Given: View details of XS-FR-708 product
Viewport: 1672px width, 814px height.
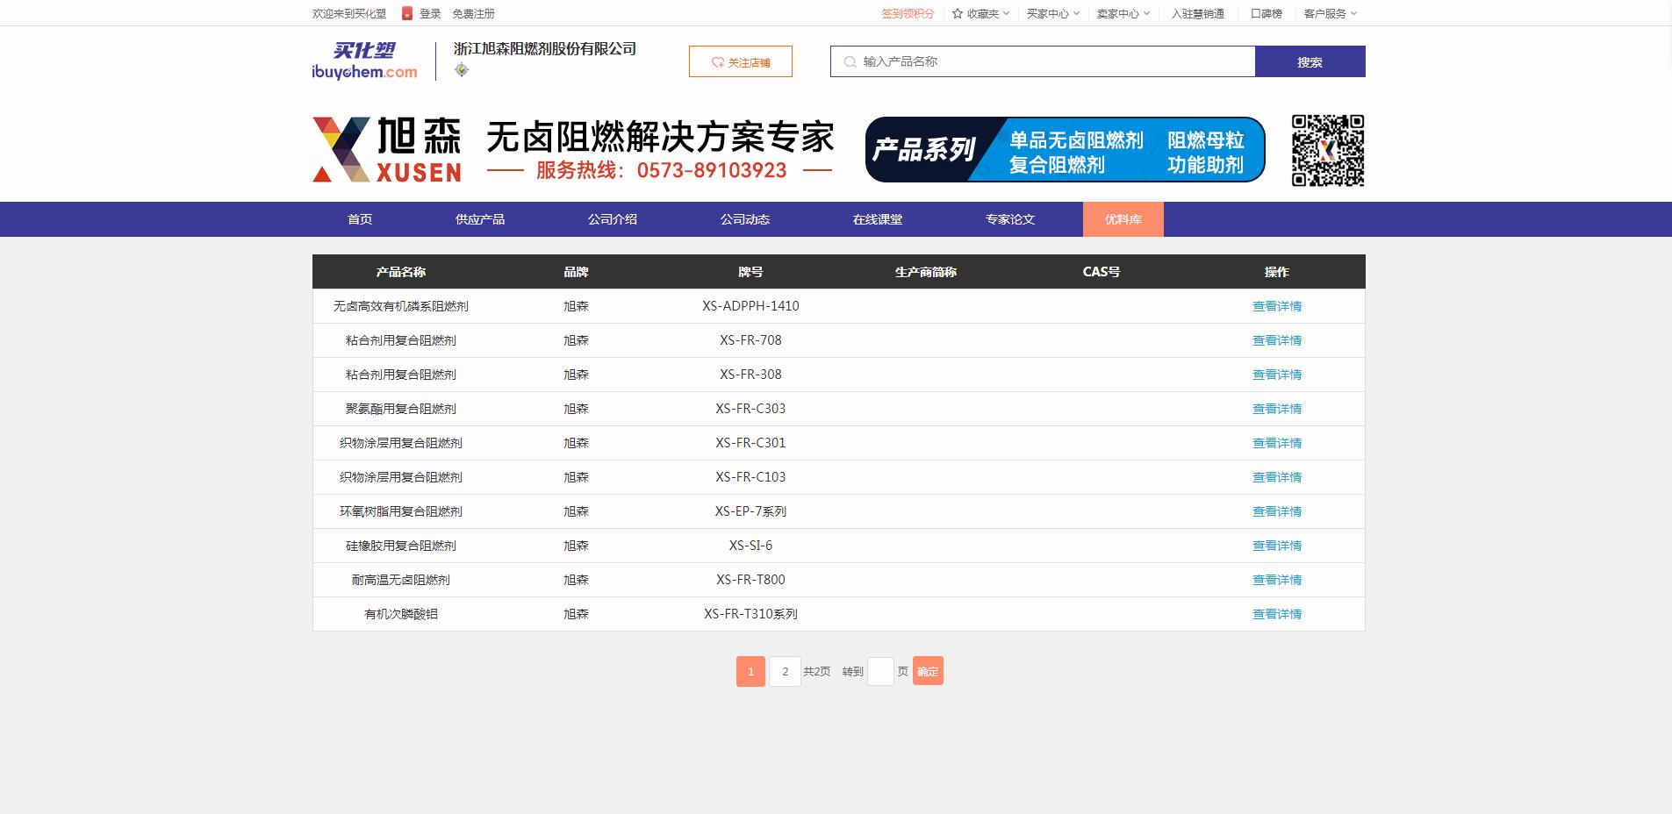Looking at the screenshot, I should [x=1276, y=340].
